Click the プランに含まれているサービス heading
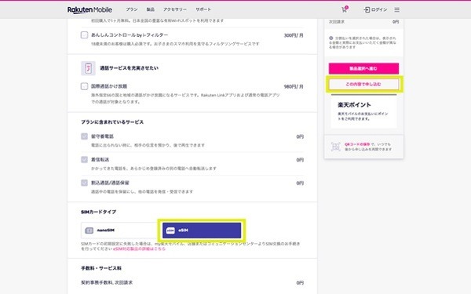 click(x=112, y=122)
